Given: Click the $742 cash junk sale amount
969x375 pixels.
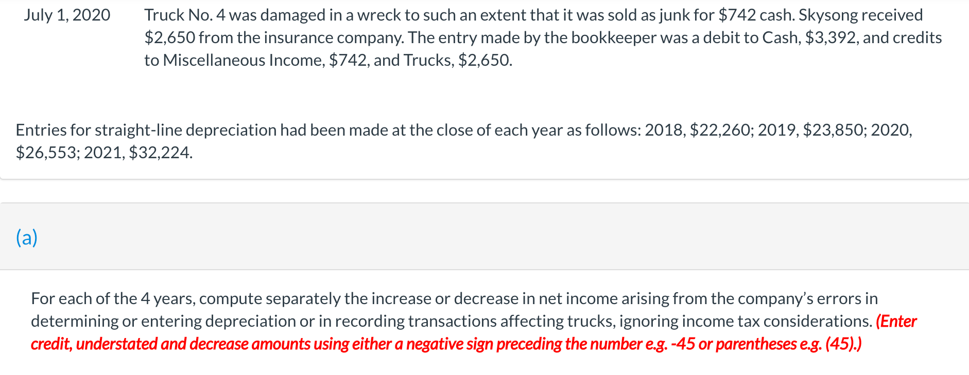Looking at the screenshot, I should coord(756,15).
